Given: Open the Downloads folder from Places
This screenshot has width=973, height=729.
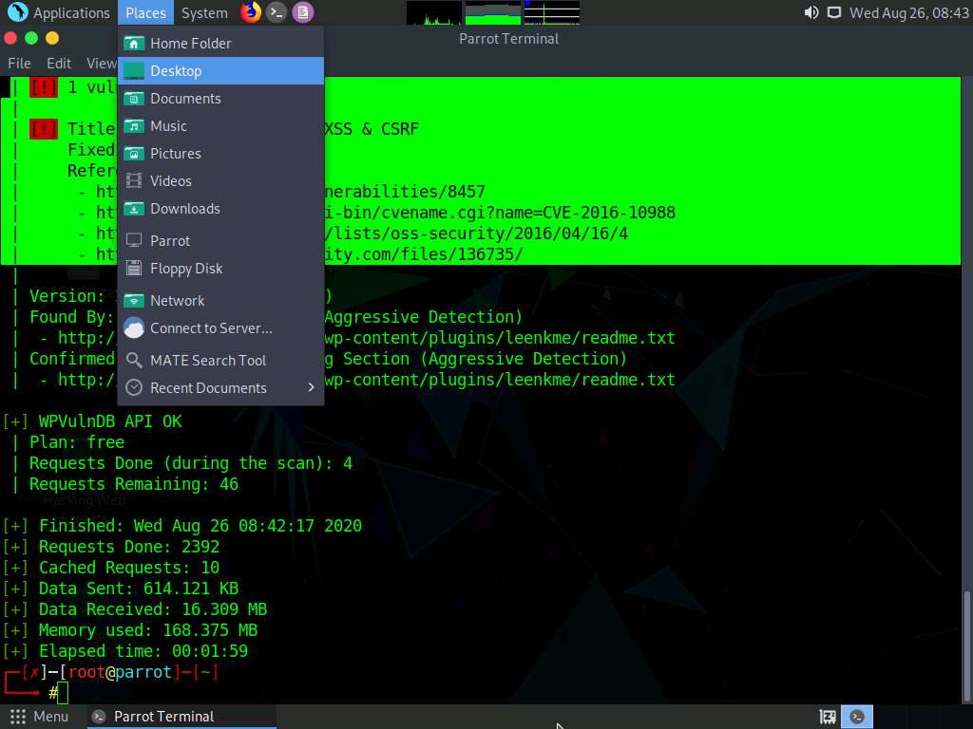Looking at the screenshot, I should point(185,208).
